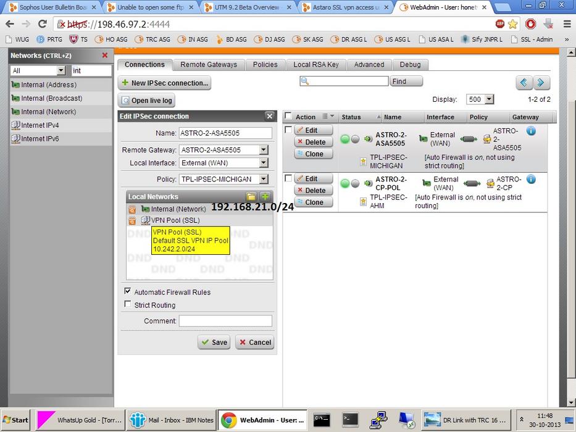Expand the Local Interface dropdown
This screenshot has width=576, height=432.
coord(264,163)
